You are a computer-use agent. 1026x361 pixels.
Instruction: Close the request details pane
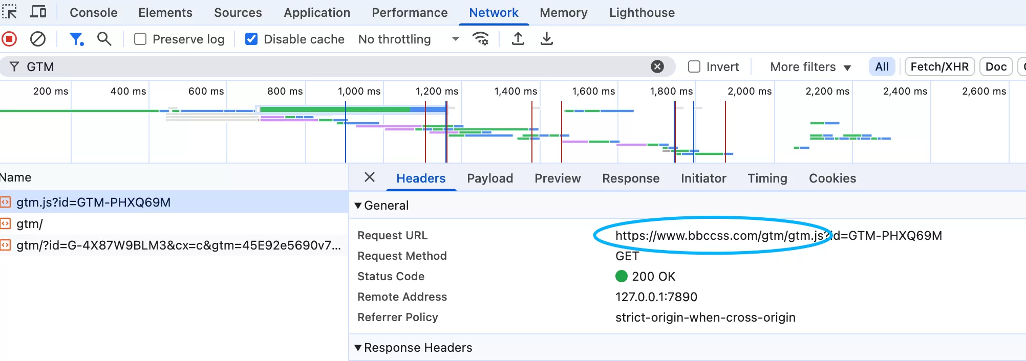pyautogui.click(x=370, y=177)
